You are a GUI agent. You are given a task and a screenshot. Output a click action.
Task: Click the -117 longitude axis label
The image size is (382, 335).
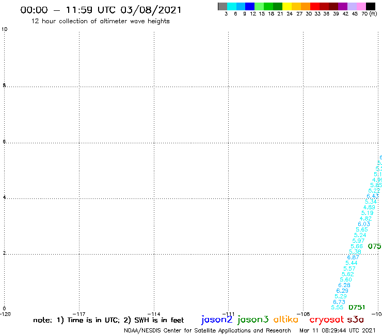coord(79,314)
